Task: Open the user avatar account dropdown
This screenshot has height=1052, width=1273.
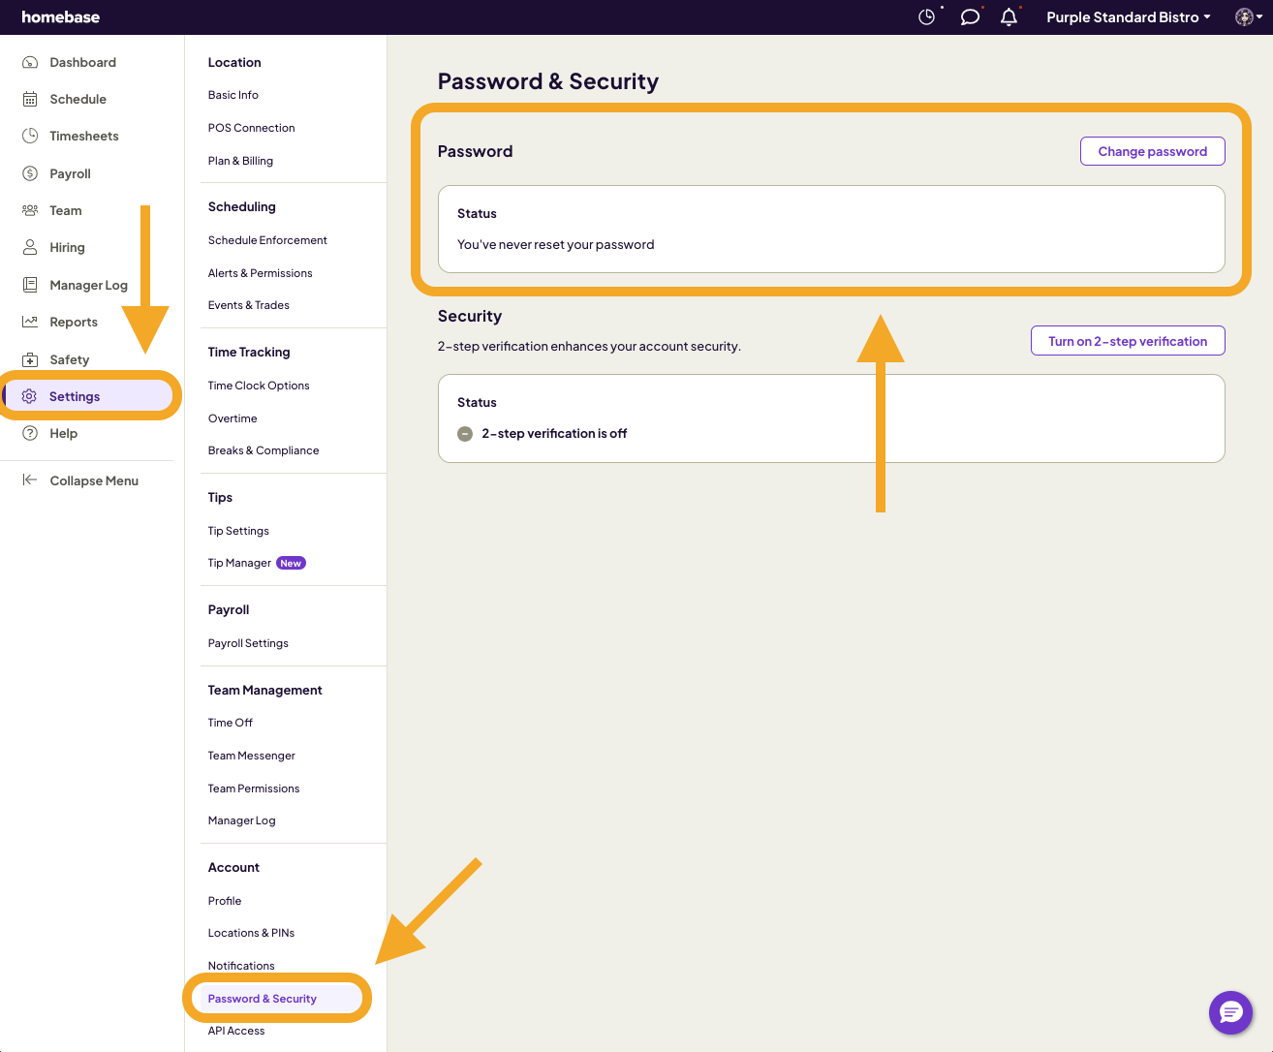Action: point(1248,17)
